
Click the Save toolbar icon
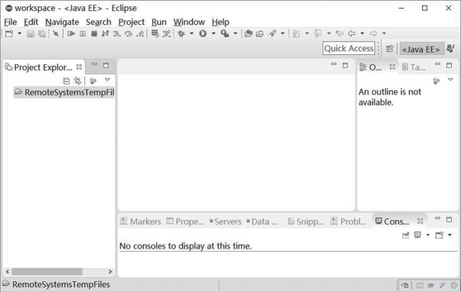(x=31, y=33)
